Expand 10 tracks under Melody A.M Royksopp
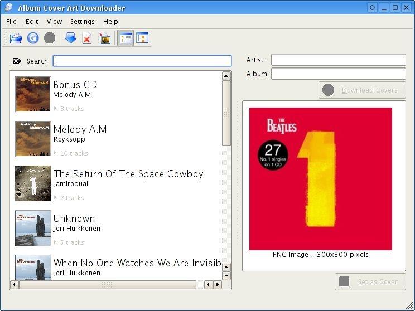Image resolution: width=415 pixels, height=311 pixels. pos(55,153)
